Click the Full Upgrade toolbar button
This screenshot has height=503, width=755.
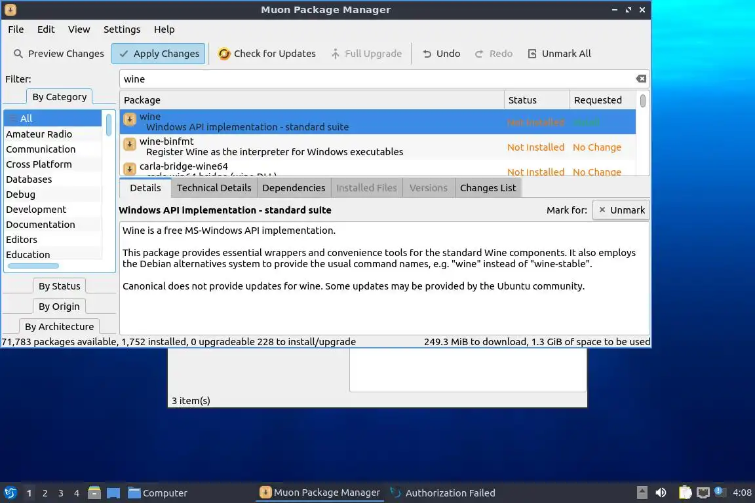pos(366,54)
